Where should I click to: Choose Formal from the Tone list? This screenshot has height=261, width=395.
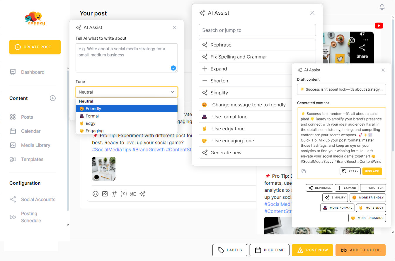(x=127, y=116)
